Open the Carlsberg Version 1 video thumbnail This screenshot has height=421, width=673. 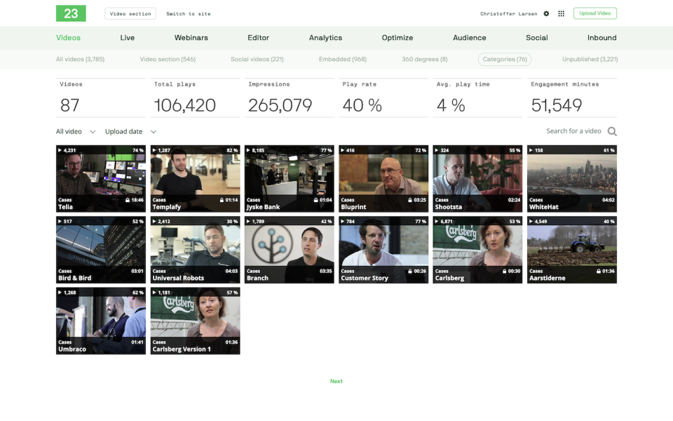196,321
